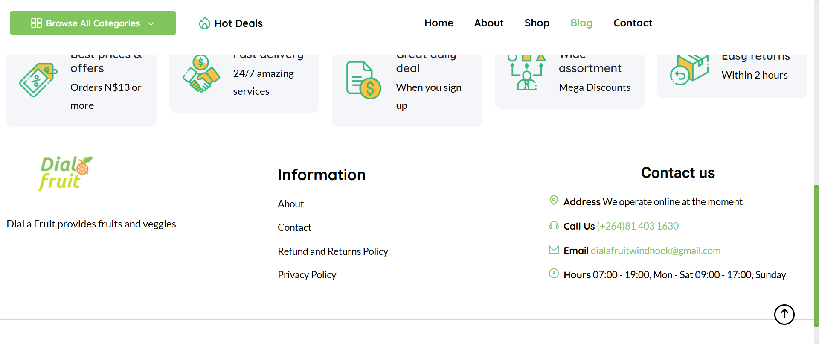Image resolution: width=819 pixels, height=344 pixels.
Task: Click the back-to-top arrow button
Action: (784, 315)
